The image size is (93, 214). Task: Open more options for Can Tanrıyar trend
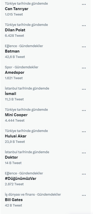[x=84, y=4]
